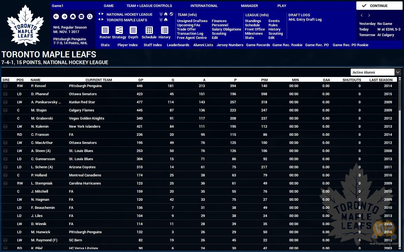Click the draft icon in P. Kessel's row
This screenshot has width=404, height=252.
[x=5, y=86]
